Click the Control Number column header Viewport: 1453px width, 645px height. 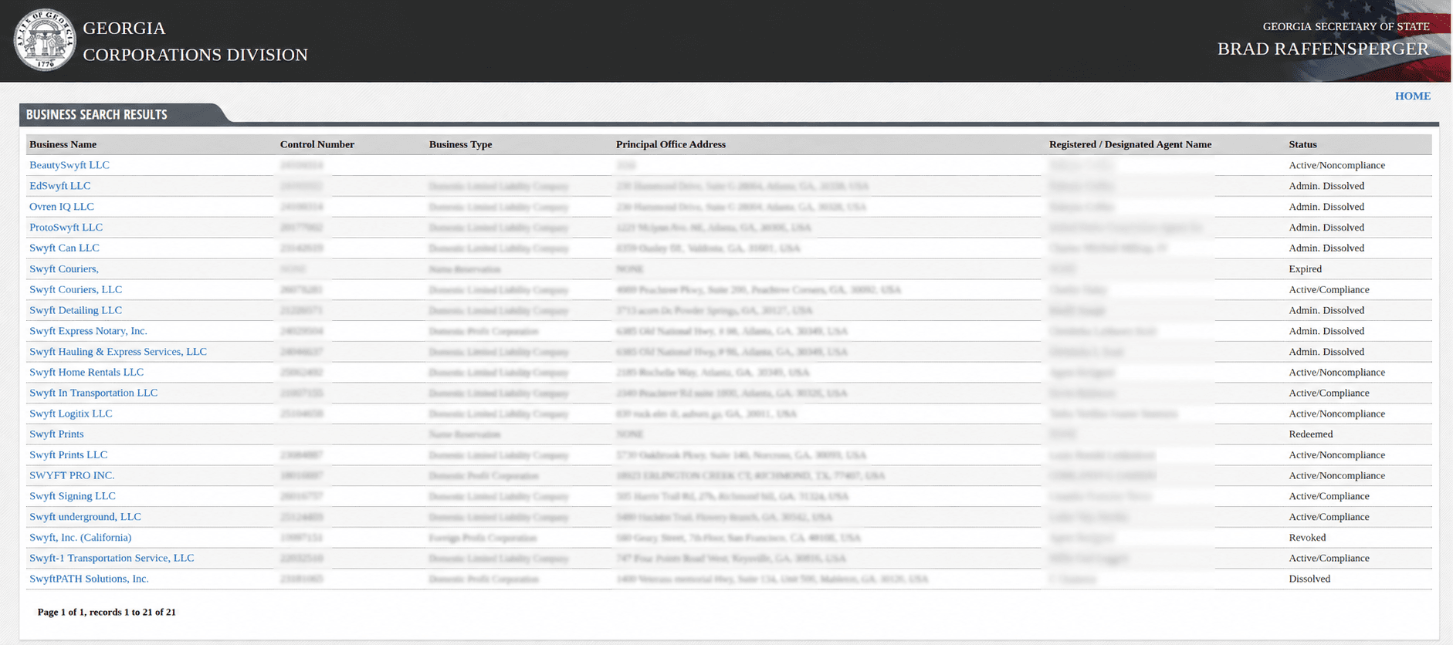point(317,144)
